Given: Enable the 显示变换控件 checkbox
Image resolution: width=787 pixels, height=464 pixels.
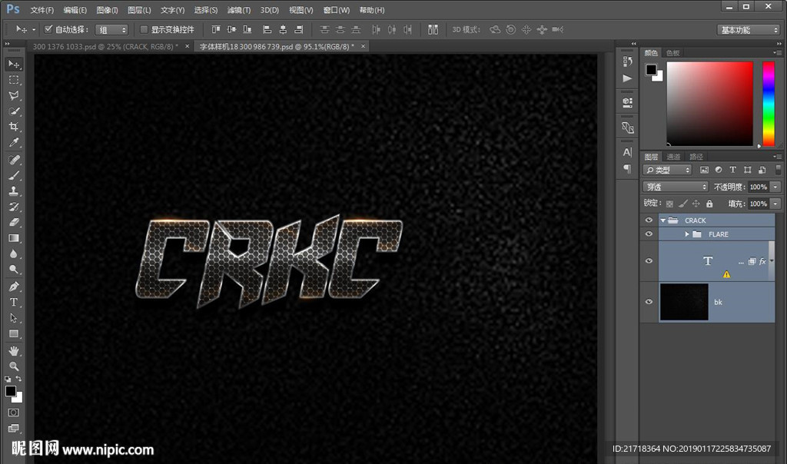Looking at the screenshot, I should click(144, 30).
